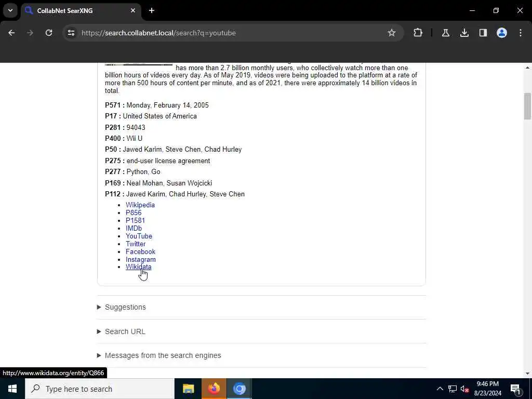Open a new browser tab
Viewport: 532px width, 399px height.
[x=152, y=10]
